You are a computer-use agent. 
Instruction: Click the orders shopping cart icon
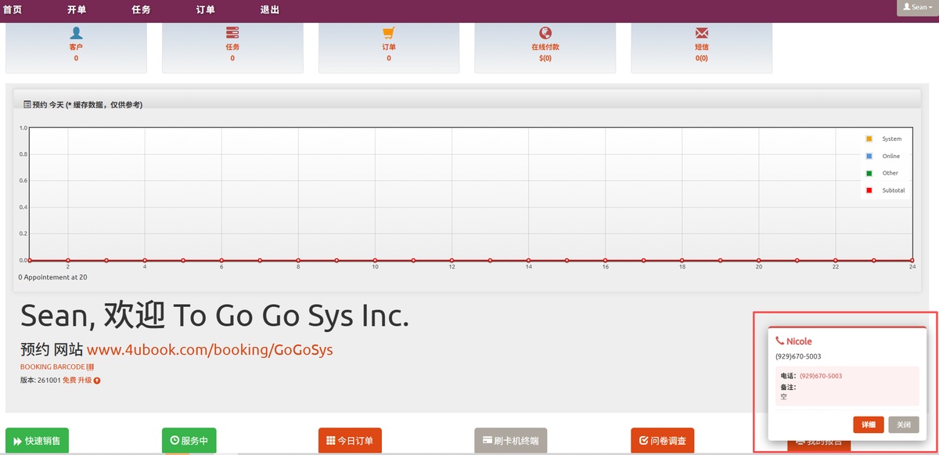pyautogui.click(x=389, y=33)
